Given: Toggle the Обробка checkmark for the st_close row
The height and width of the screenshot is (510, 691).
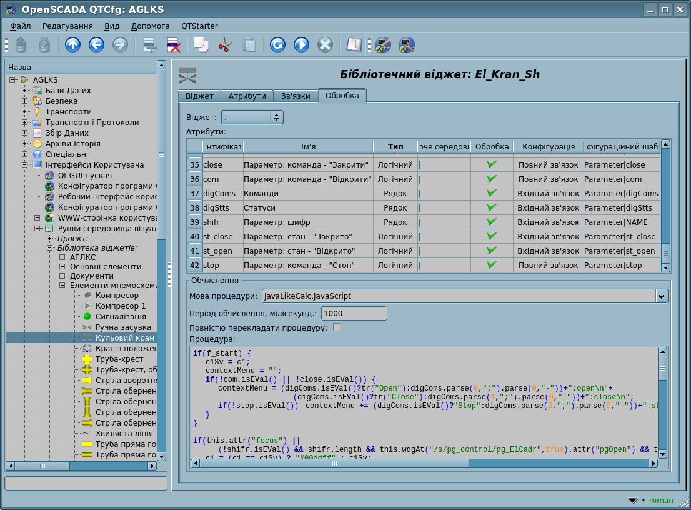Looking at the screenshot, I should coord(492,236).
